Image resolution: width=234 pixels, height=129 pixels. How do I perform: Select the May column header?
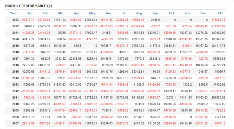[x=92, y=13]
